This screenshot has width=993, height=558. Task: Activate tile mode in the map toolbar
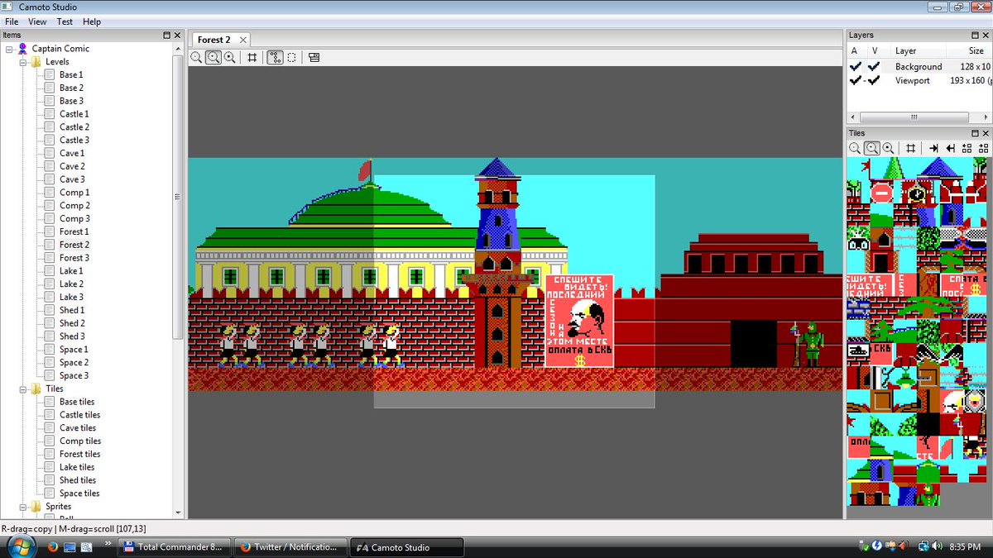[x=275, y=57]
